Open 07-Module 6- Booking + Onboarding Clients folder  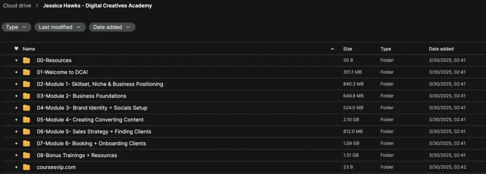click(x=92, y=143)
